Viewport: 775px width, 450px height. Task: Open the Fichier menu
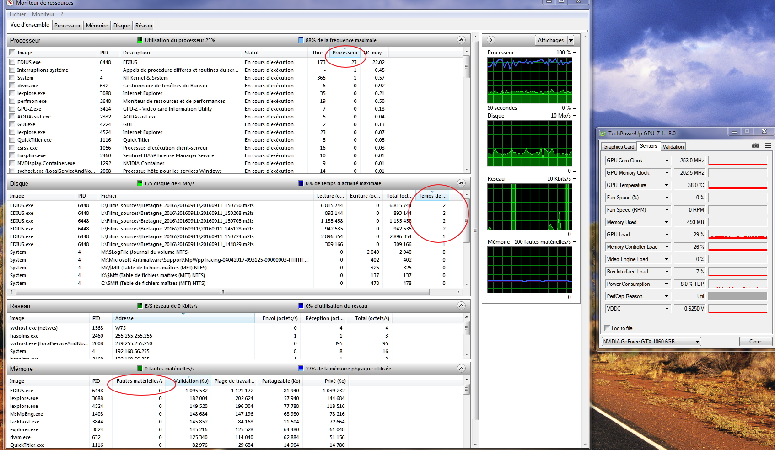17,14
